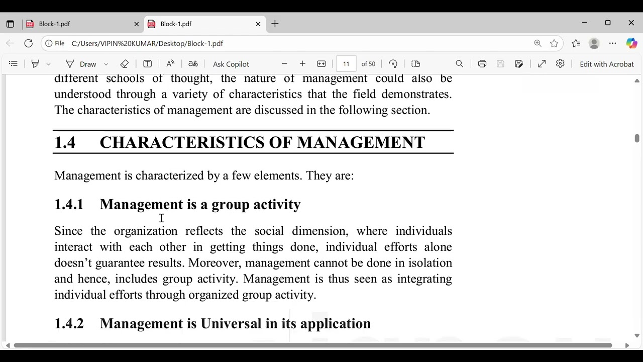
Task: Expand highlight color options dropdown
Action: [x=48, y=64]
